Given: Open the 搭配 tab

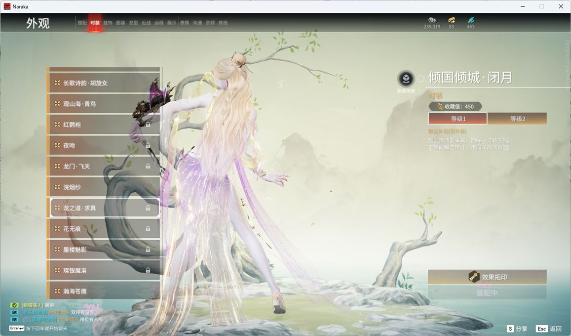Looking at the screenshot, I should [82, 23].
